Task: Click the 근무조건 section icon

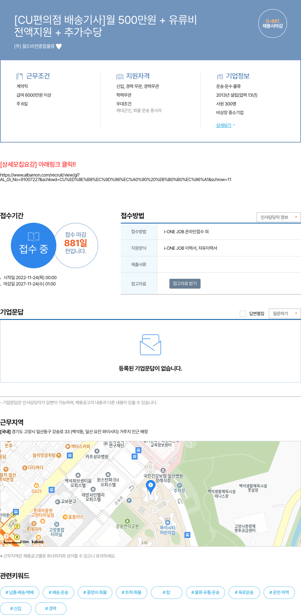Action: pyautogui.click(x=20, y=76)
